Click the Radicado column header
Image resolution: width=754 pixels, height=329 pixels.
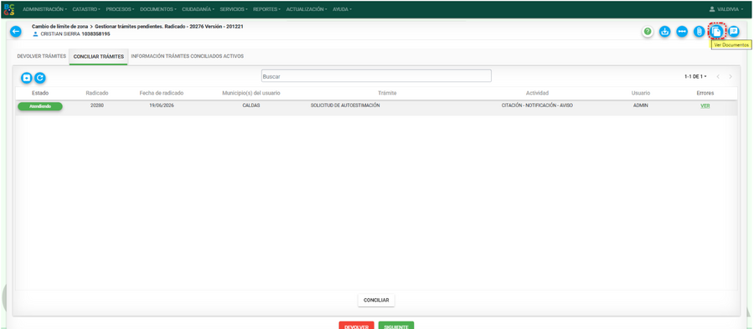[96, 93]
